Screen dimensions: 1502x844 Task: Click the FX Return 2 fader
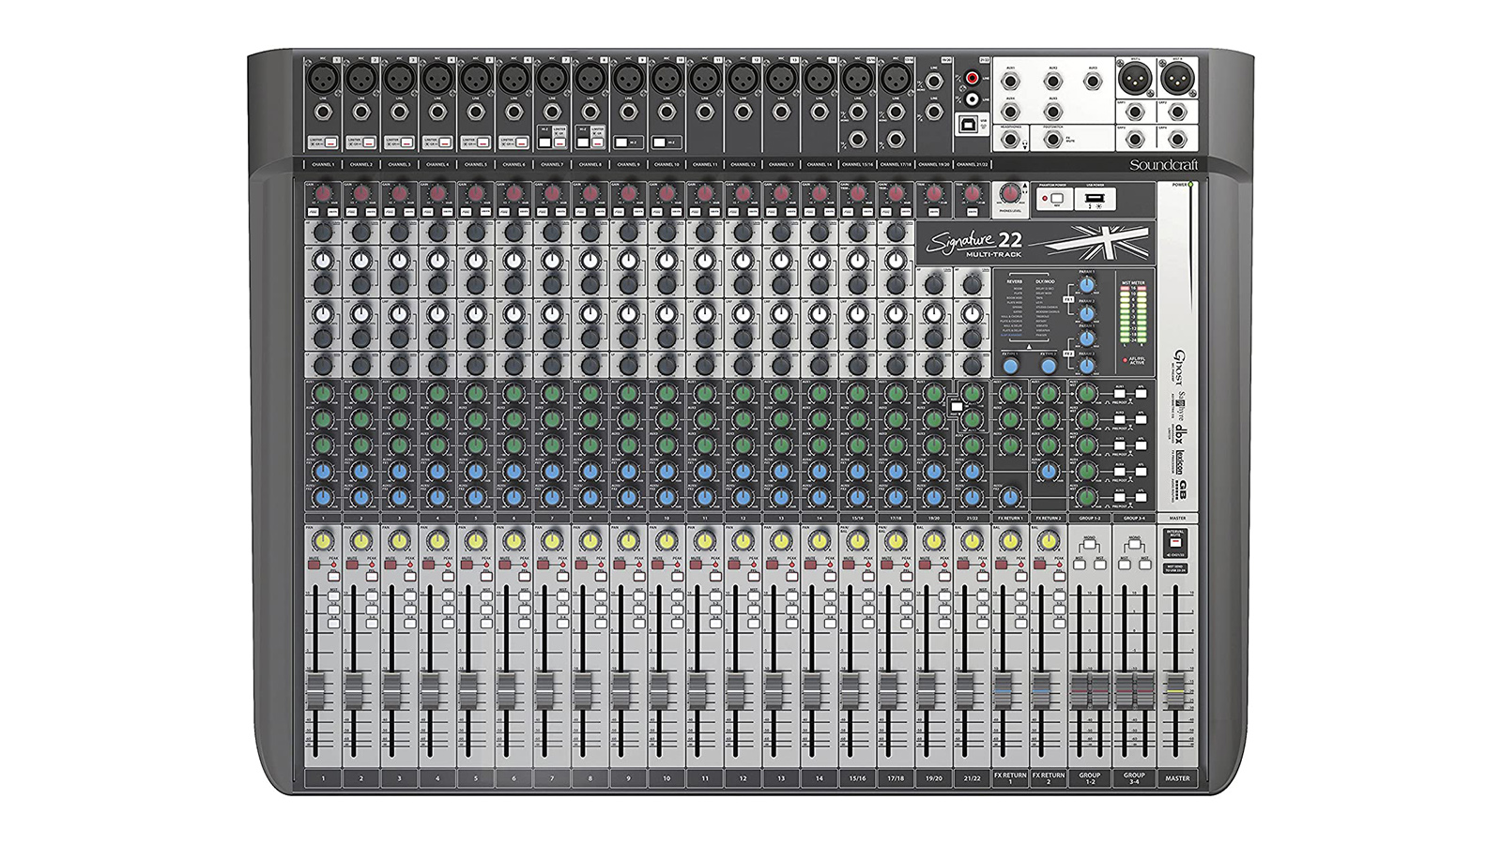pos(1041,691)
